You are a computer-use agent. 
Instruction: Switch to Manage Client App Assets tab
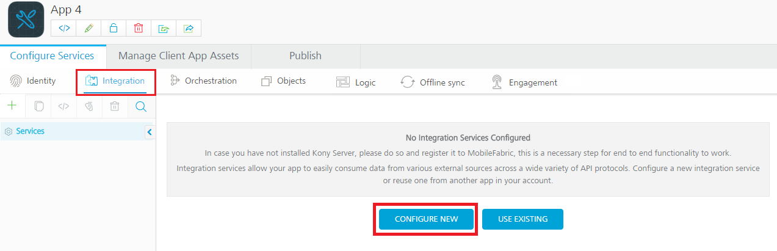tap(178, 56)
